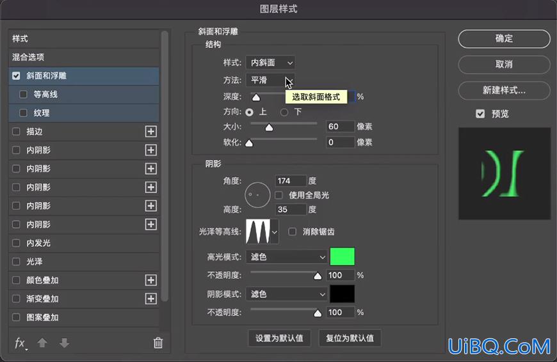The height and width of the screenshot is (362, 557).
Task: Select the 光泽 list entry
Action: tap(84, 262)
